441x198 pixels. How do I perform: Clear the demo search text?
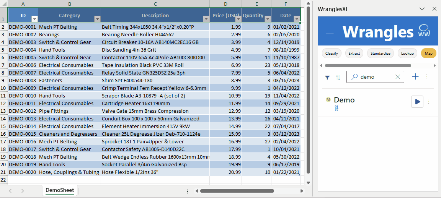[x=397, y=77]
